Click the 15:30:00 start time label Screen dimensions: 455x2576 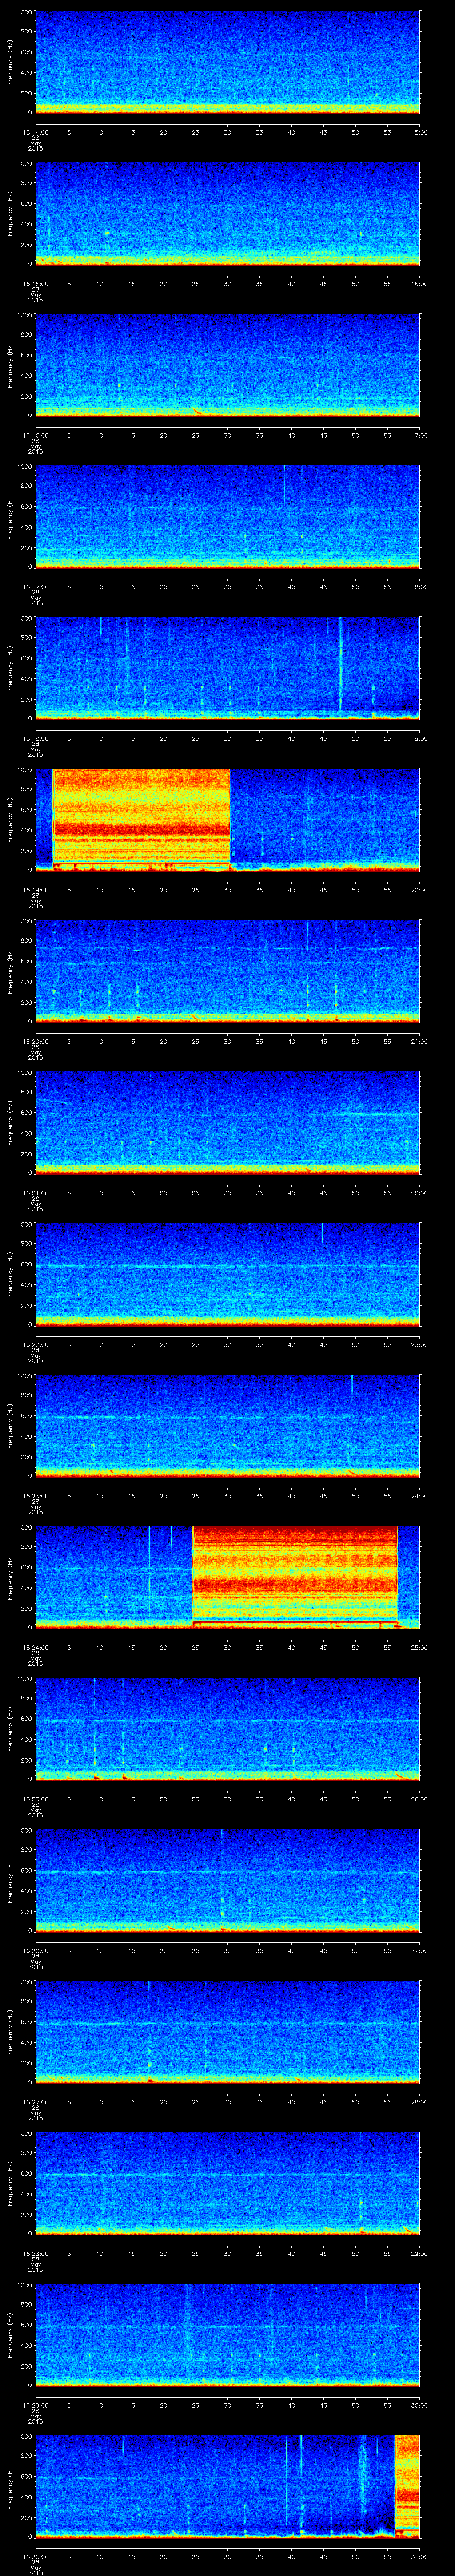(35, 2556)
